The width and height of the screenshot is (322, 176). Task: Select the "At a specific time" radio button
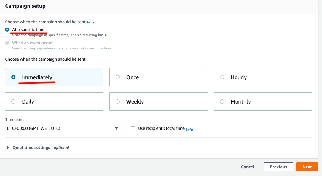(7, 30)
